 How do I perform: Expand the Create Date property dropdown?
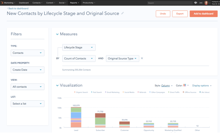28,70
